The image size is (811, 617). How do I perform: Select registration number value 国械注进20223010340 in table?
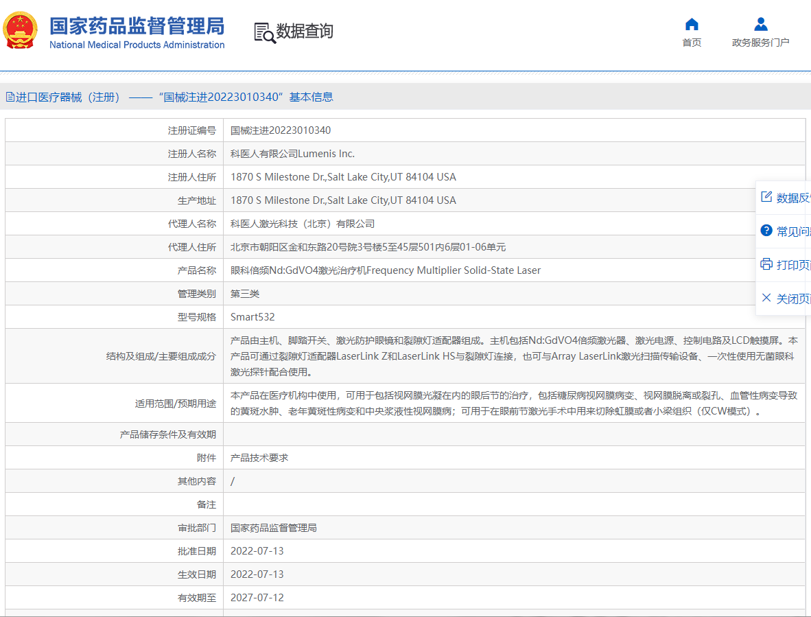point(281,130)
